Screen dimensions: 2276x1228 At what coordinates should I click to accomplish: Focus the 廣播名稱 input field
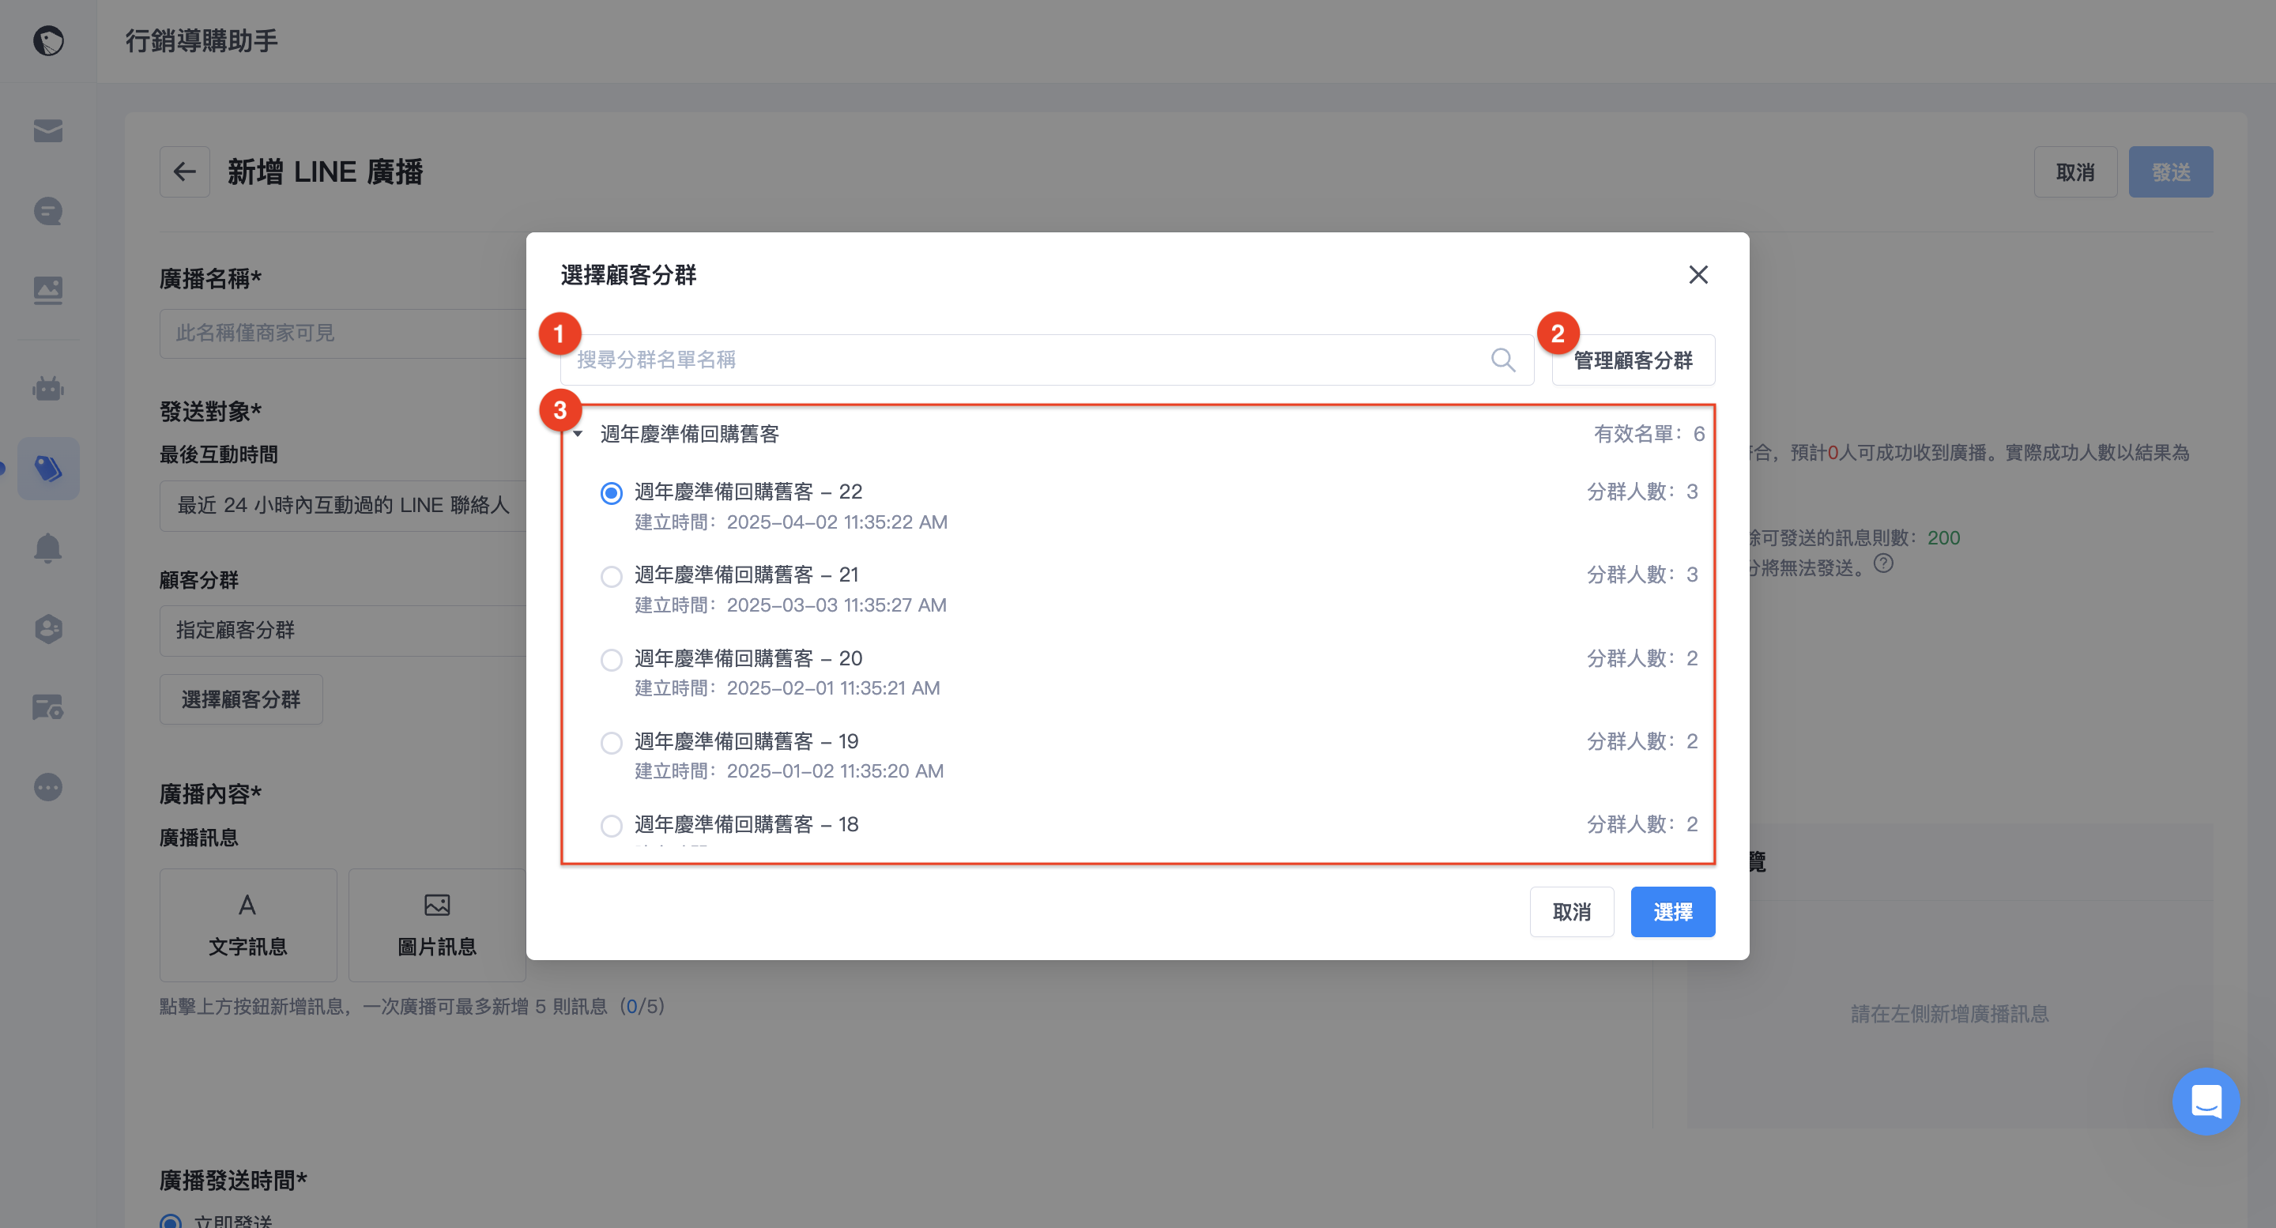pos(343,333)
